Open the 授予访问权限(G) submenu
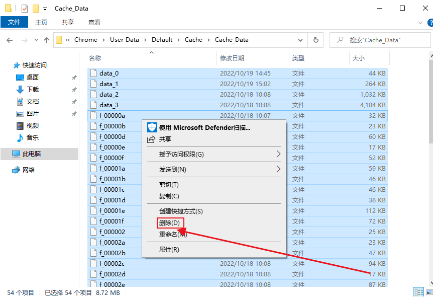Image resolution: width=433 pixels, height=297 pixels. tap(214, 154)
